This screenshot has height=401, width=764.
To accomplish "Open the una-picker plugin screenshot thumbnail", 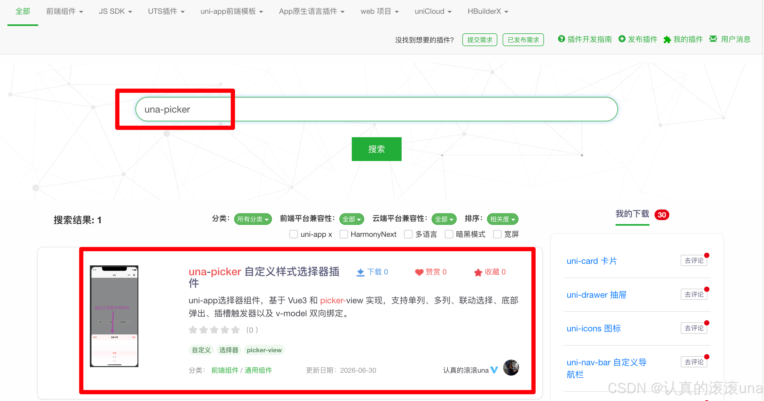I will (114, 316).
